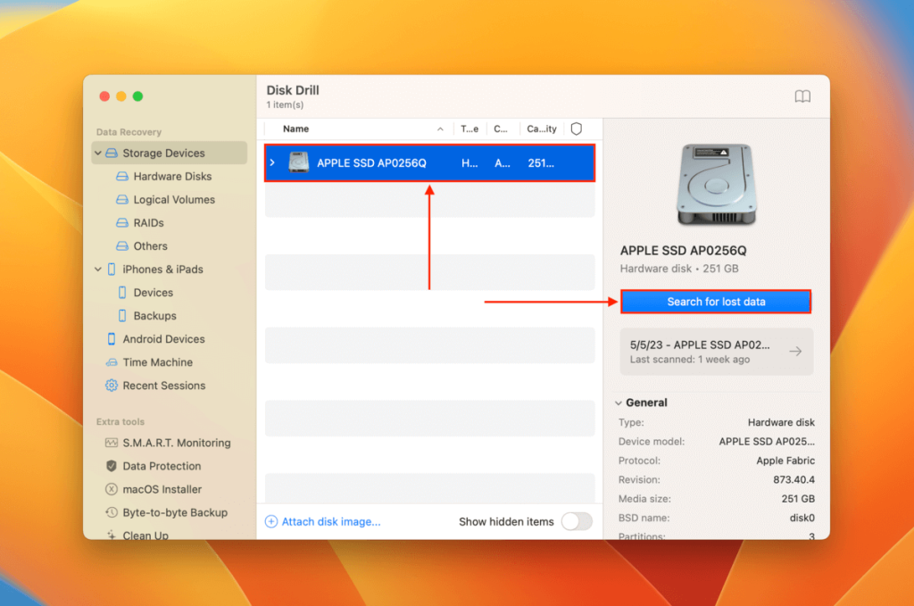Viewport: 914px width, 606px height.
Task: Collapse the iPhones & iPads section
Action: tap(98, 269)
